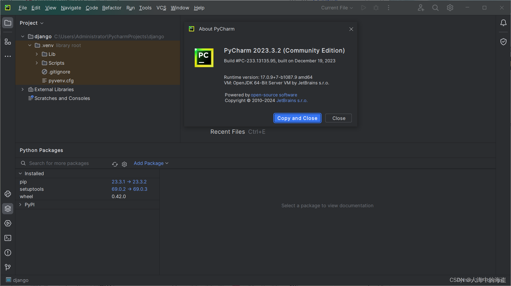Click the Notifications bell icon
The height and width of the screenshot is (286, 511).
click(x=503, y=23)
